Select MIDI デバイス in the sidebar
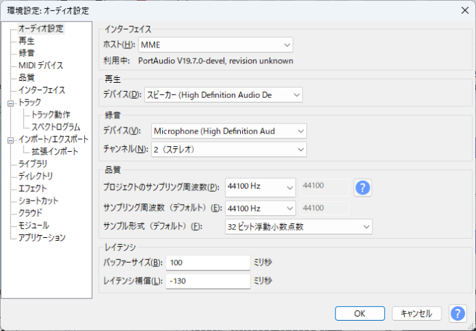The width and height of the screenshot is (476, 331). (41, 66)
